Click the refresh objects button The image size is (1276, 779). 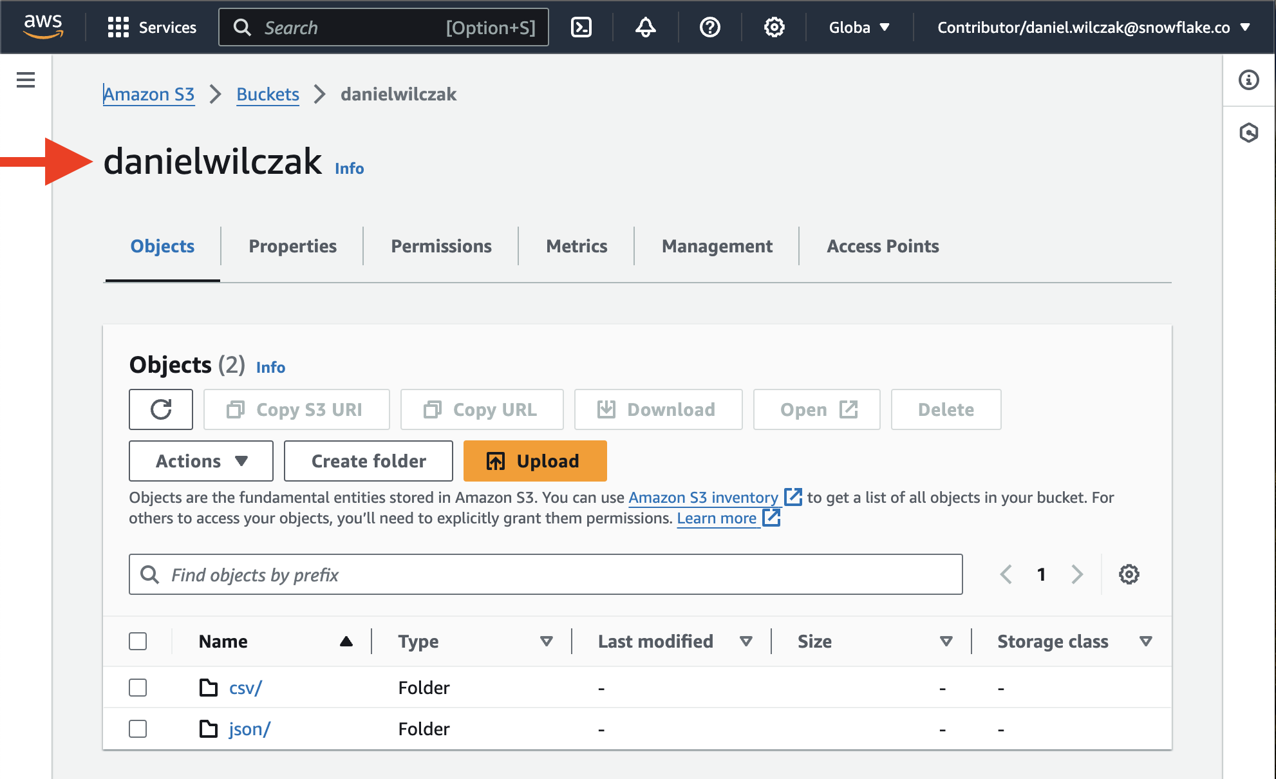[x=161, y=409]
